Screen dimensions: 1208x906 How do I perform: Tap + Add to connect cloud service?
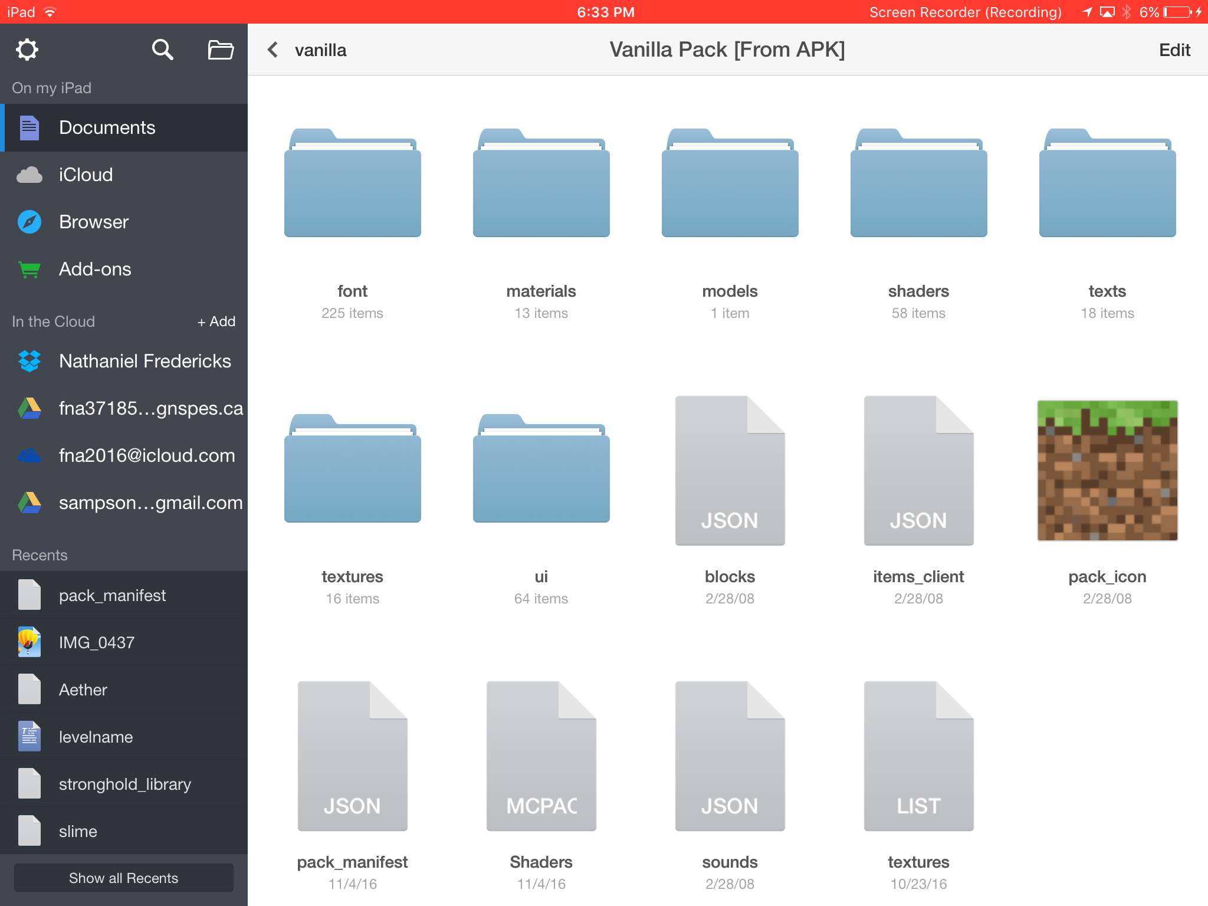(x=216, y=321)
